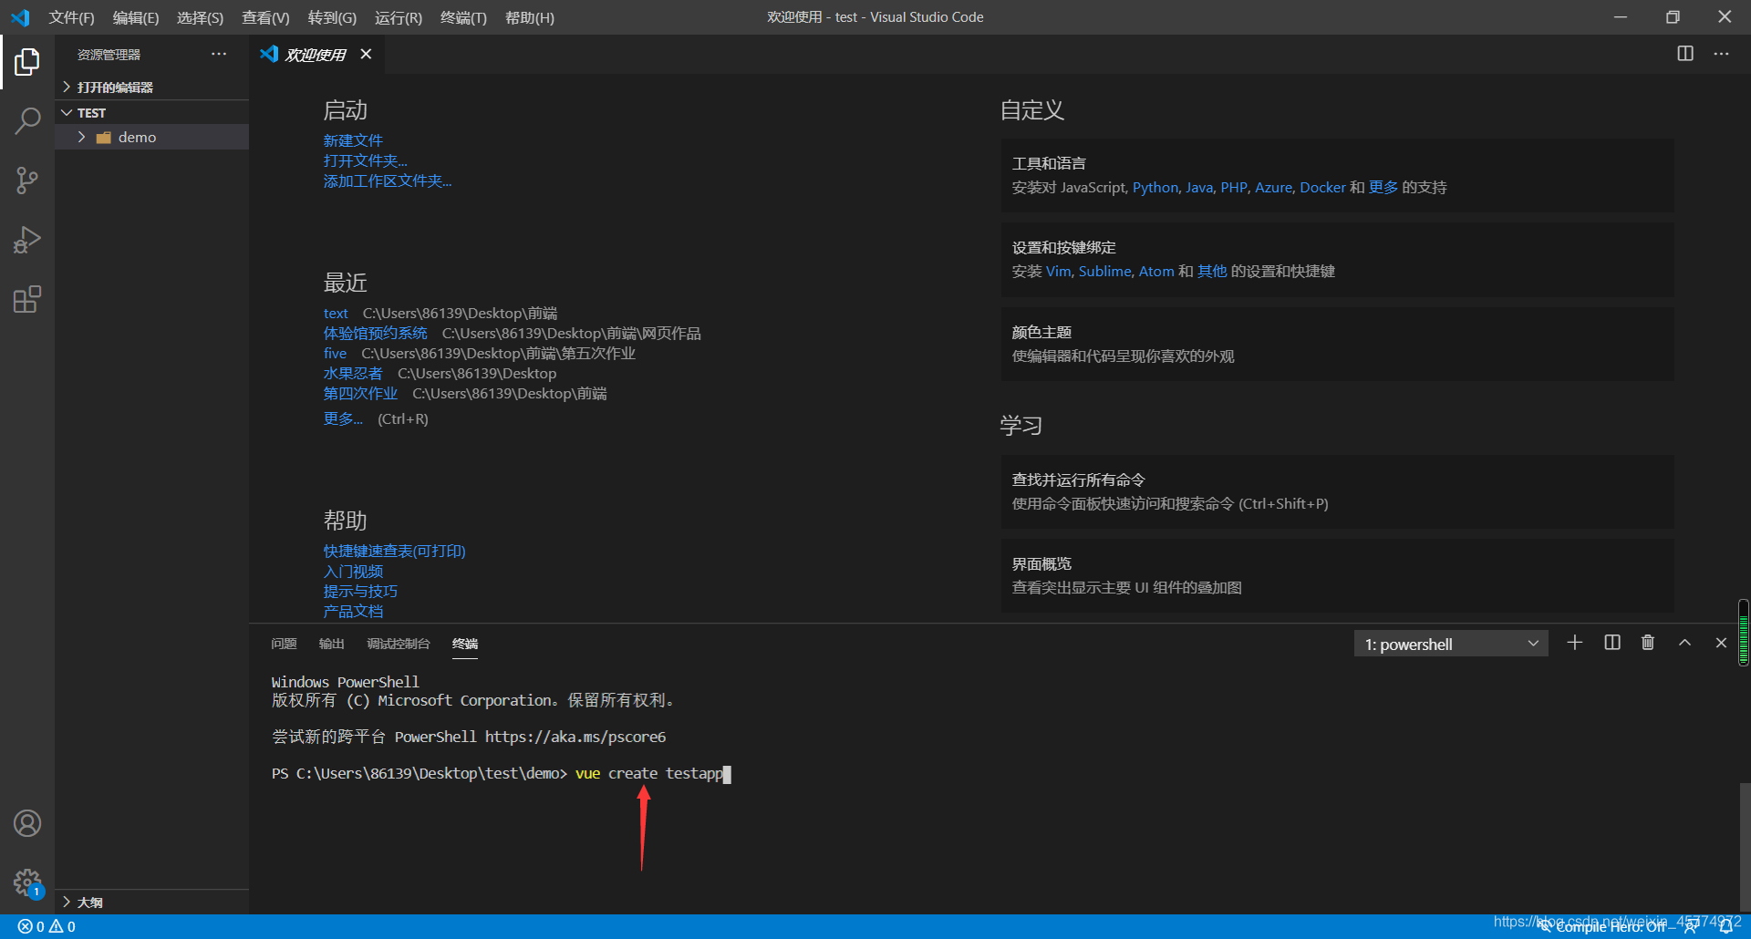Image resolution: width=1751 pixels, height=939 pixels.
Task: Switch to the 问题 panel tab
Action: 284,644
